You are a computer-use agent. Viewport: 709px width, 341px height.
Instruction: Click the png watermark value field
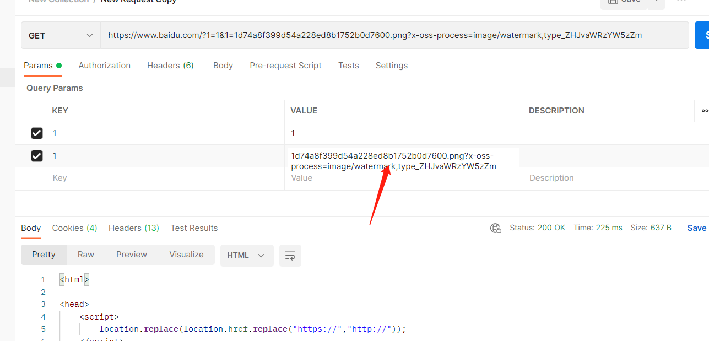click(403, 161)
